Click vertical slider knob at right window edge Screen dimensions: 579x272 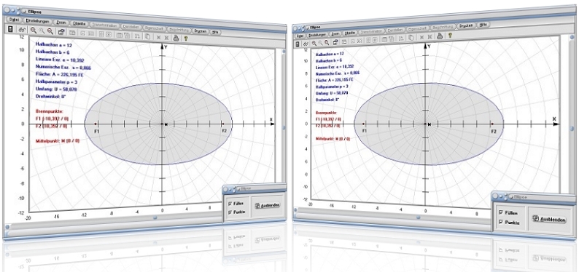pyautogui.click(x=572, y=129)
